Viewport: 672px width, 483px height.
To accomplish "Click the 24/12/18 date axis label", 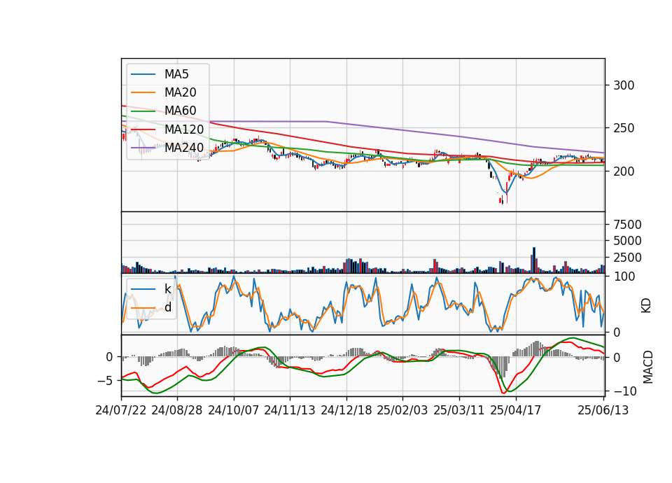I will click(x=346, y=410).
